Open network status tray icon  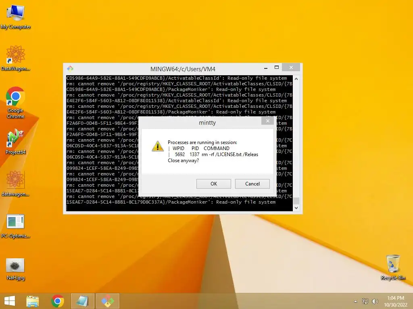365,301
